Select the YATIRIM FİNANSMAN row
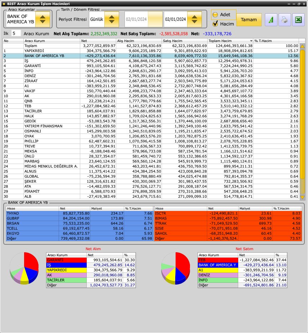The height and width of the screenshot is (333, 308). 151,126
